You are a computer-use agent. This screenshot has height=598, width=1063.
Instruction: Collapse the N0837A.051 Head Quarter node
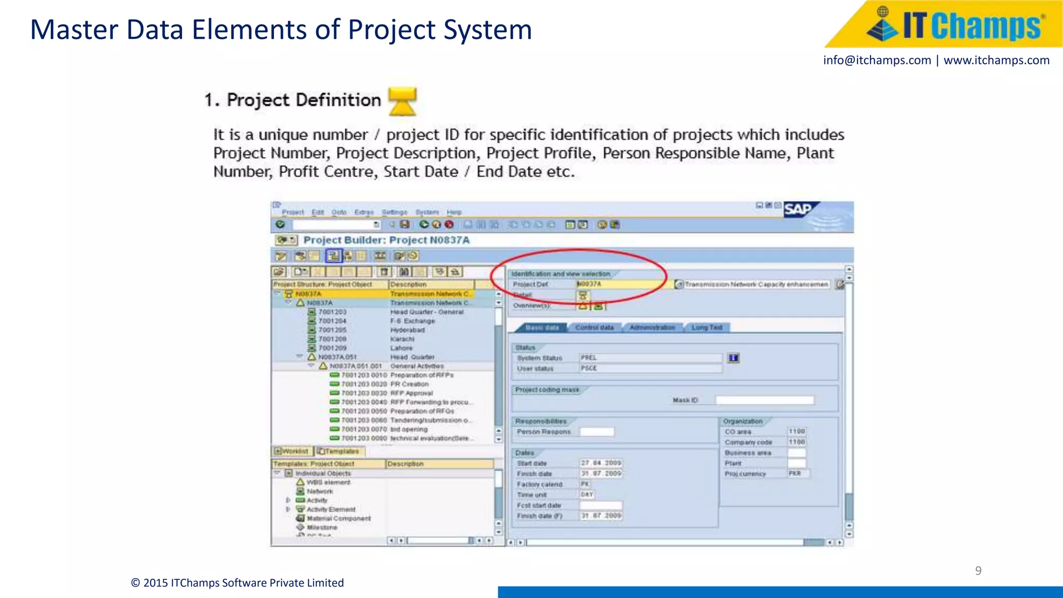(299, 357)
